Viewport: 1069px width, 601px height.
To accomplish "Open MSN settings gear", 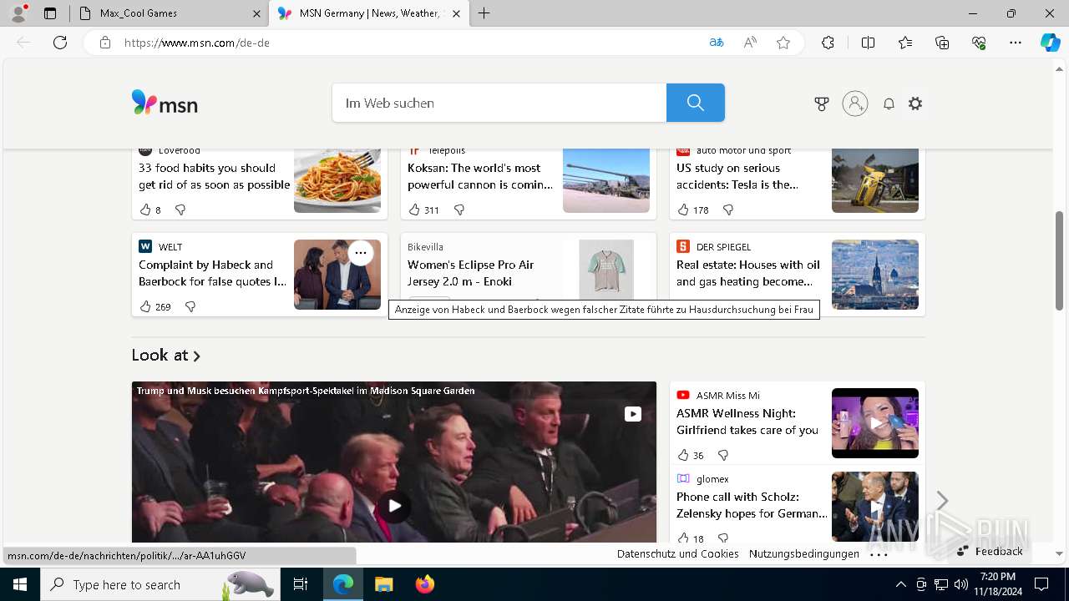I will coord(915,104).
